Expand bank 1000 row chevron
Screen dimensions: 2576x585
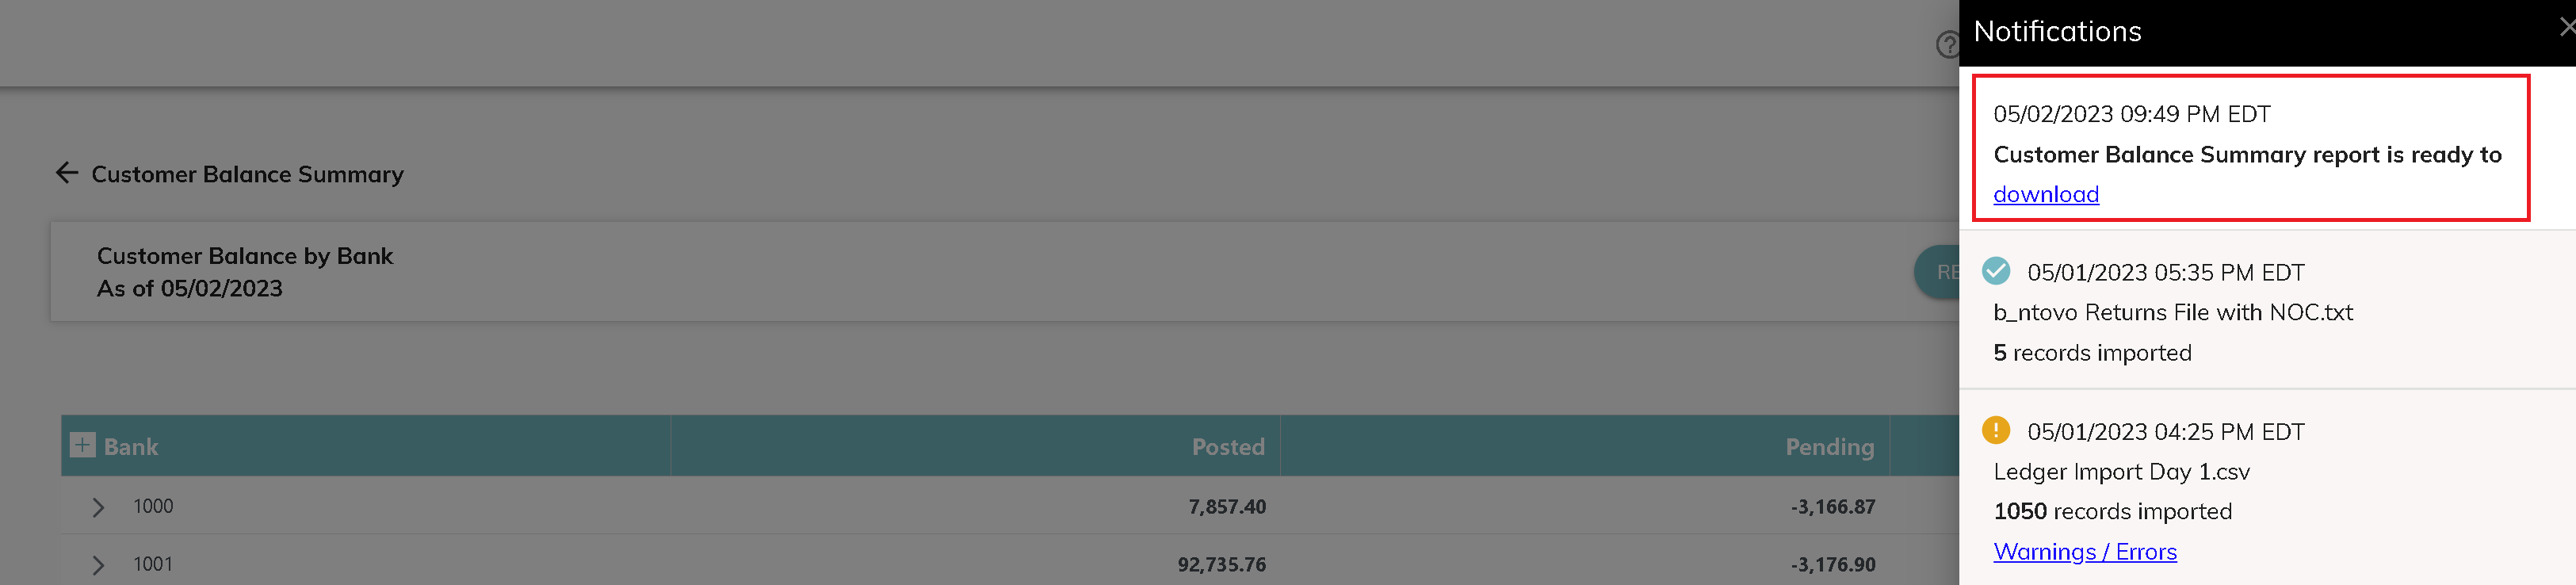98,507
